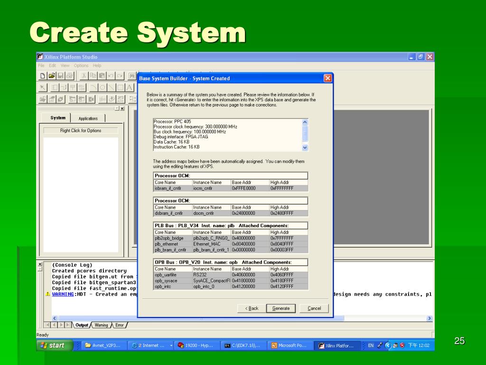Click the Windows start button

pyautogui.click(x=55, y=346)
